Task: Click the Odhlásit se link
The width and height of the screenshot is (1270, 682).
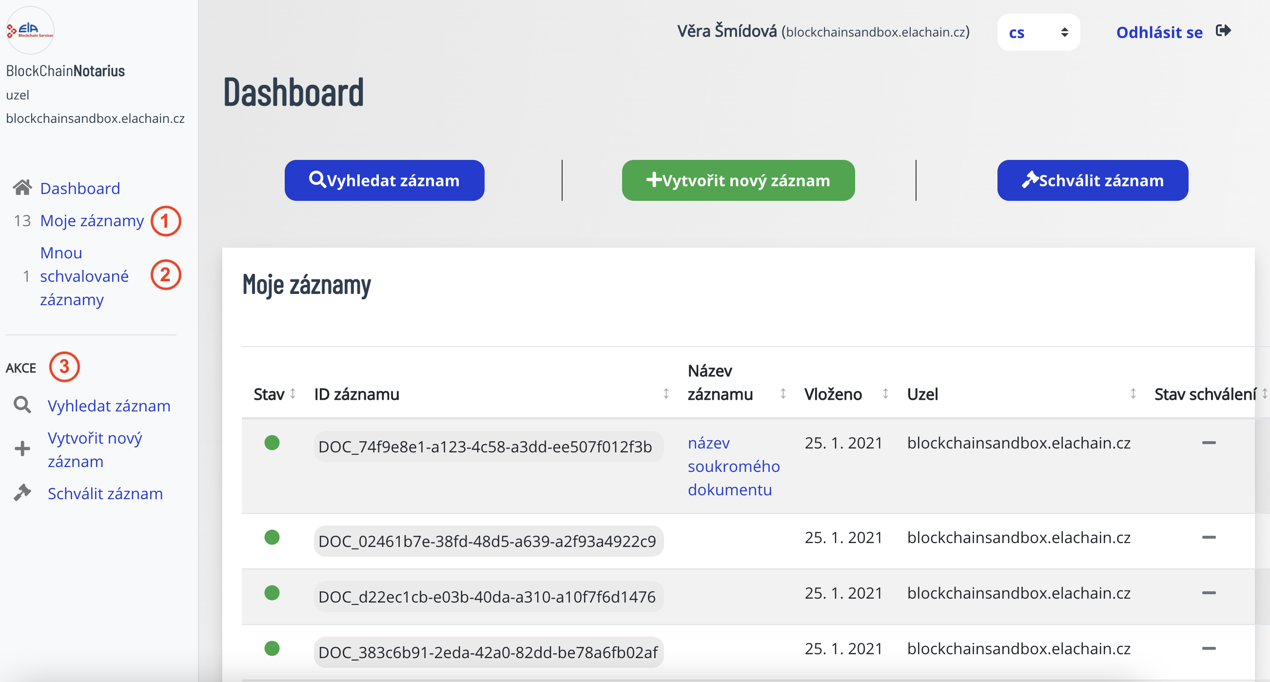Action: pos(1158,33)
